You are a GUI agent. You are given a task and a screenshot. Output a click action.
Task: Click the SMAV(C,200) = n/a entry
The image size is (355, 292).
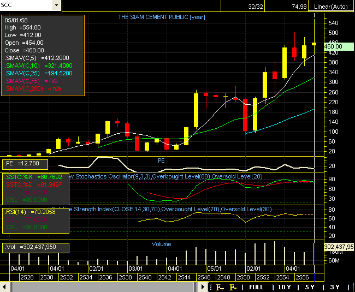(x=33, y=88)
